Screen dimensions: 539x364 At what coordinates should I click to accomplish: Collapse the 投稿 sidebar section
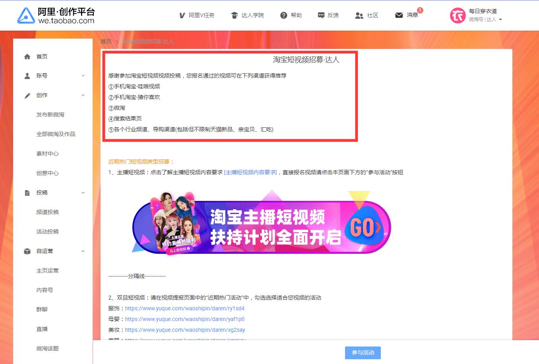[83, 193]
